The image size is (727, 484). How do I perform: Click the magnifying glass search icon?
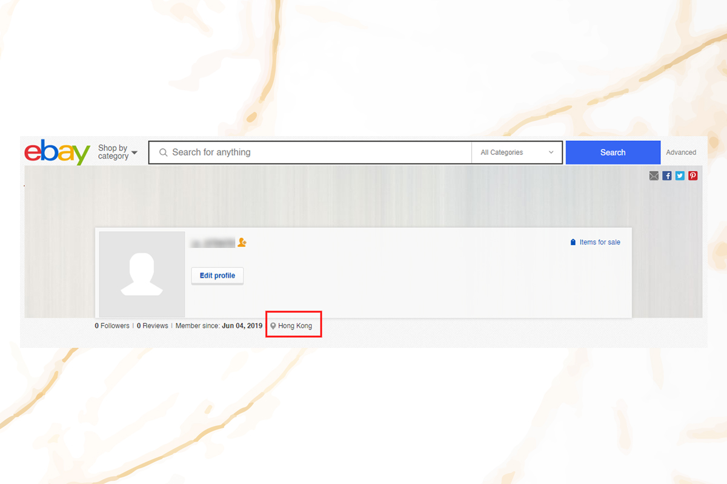(163, 152)
